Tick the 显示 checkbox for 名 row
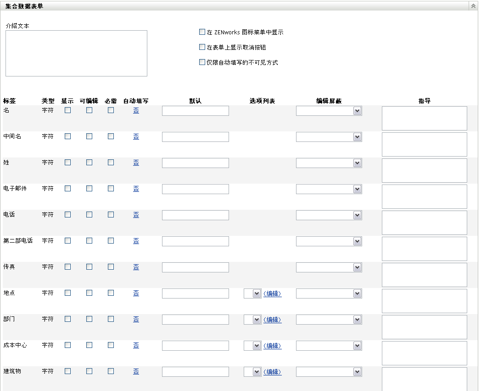This screenshot has height=391, width=481. pyautogui.click(x=68, y=110)
